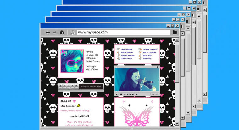The height and width of the screenshot is (130, 239).
Task: Fast-forward the video
Action: tap(130, 94)
